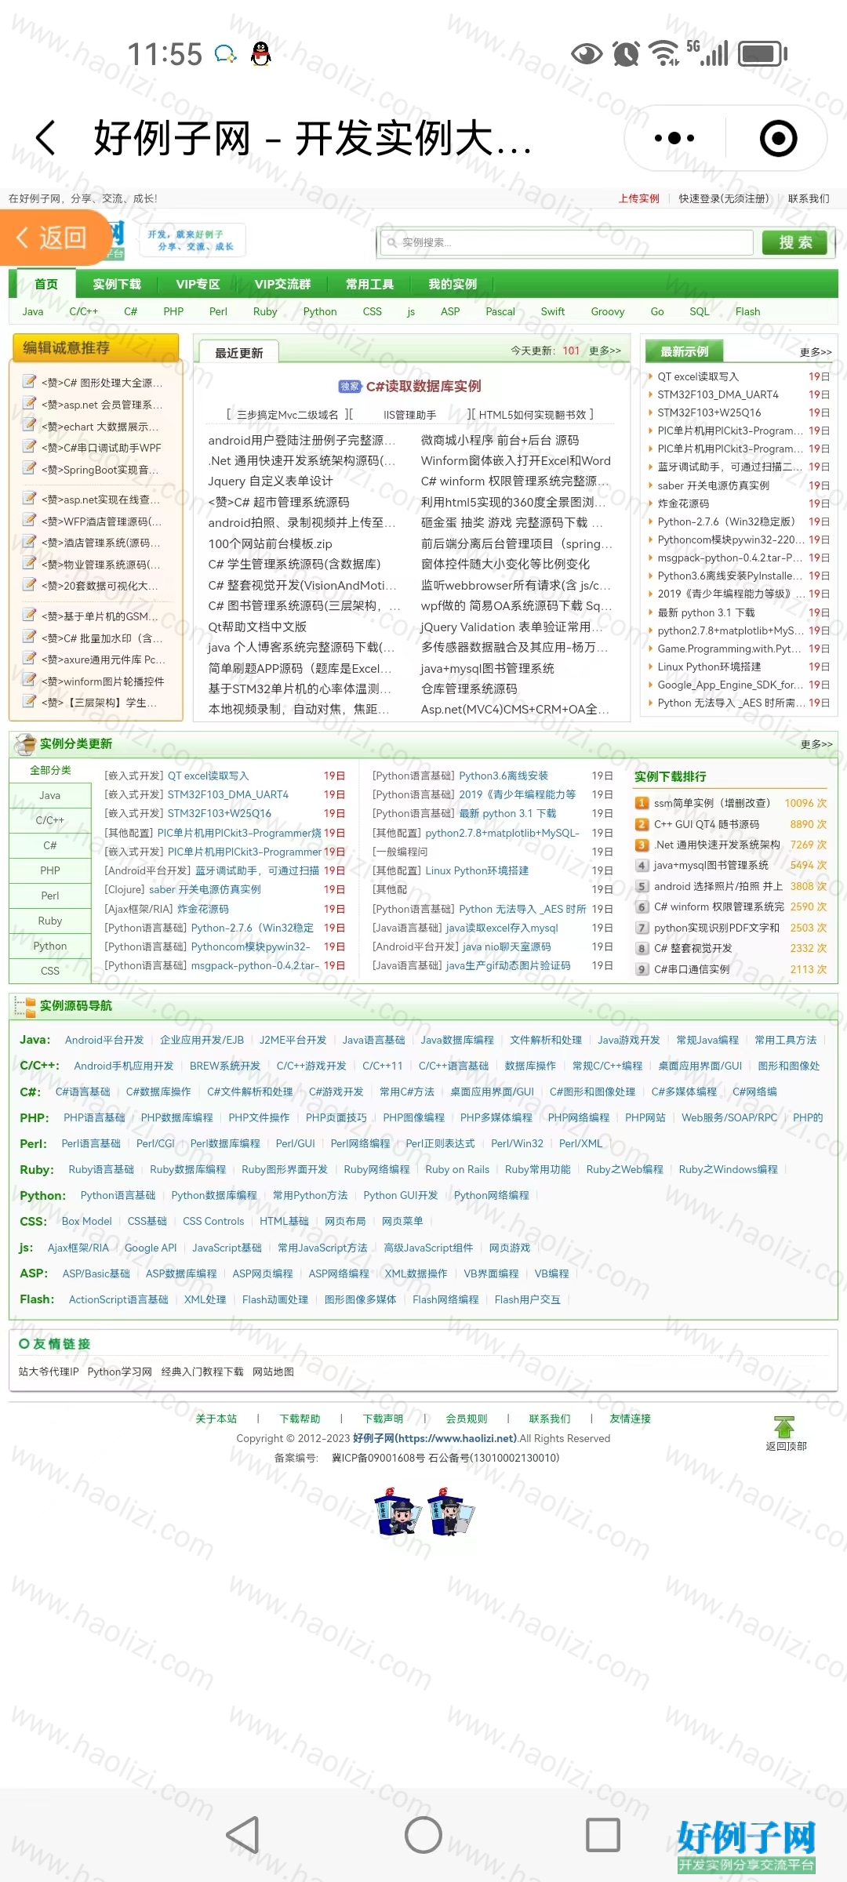The image size is (847, 1882).
Task: Open 更多>> next to 今天更新
Action: point(605,351)
